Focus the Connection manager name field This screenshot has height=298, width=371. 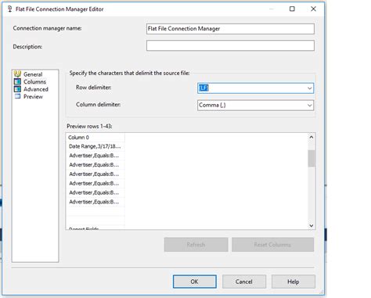[230, 29]
